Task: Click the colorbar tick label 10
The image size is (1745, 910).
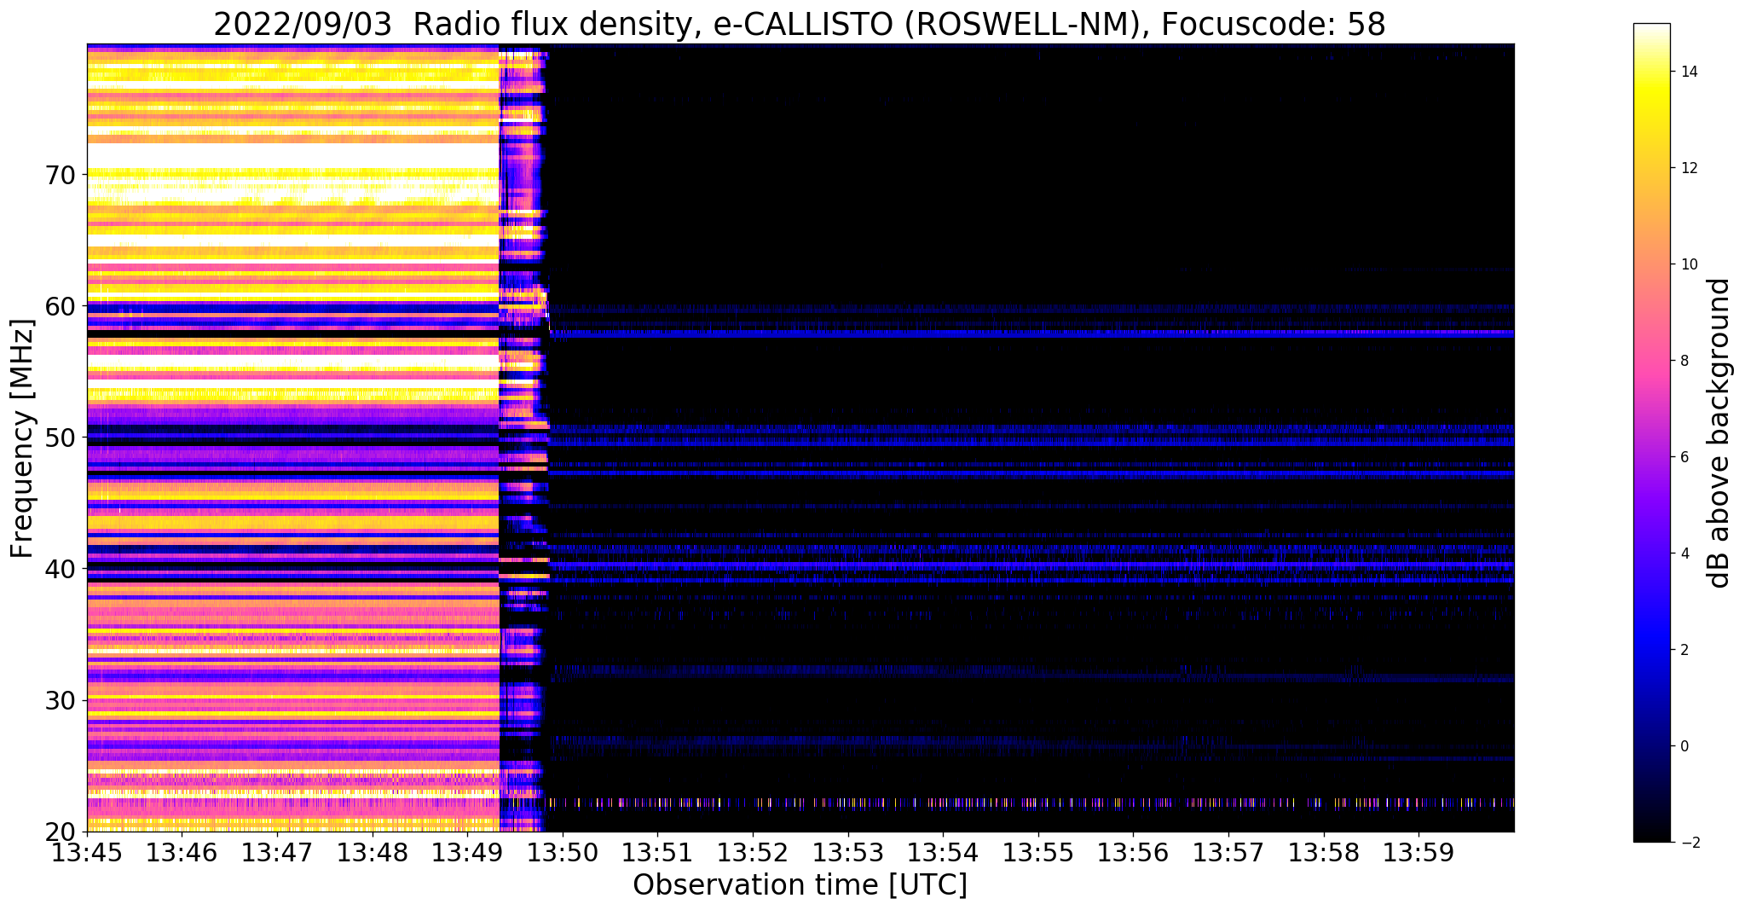Action: click(1689, 264)
